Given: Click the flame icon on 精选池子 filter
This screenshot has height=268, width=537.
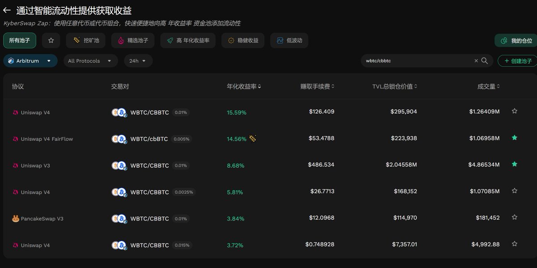Looking at the screenshot, I should (x=121, y=40).
